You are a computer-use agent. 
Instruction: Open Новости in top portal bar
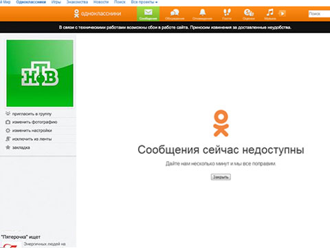(101, 2)
